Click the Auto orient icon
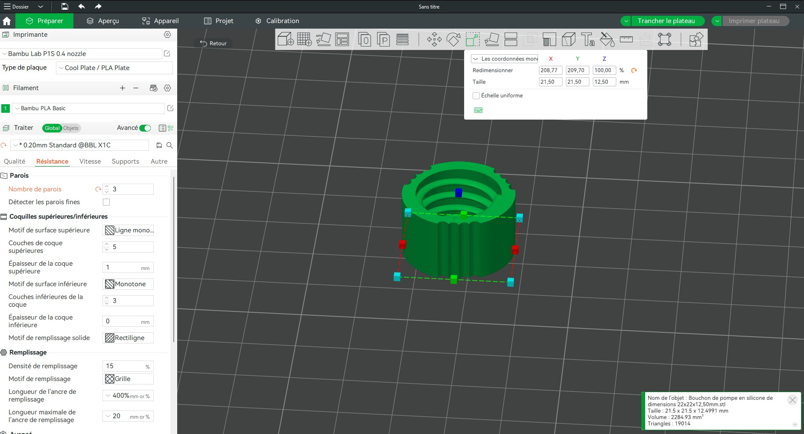This screenshot has width=804, height=434. pos(323,39)
